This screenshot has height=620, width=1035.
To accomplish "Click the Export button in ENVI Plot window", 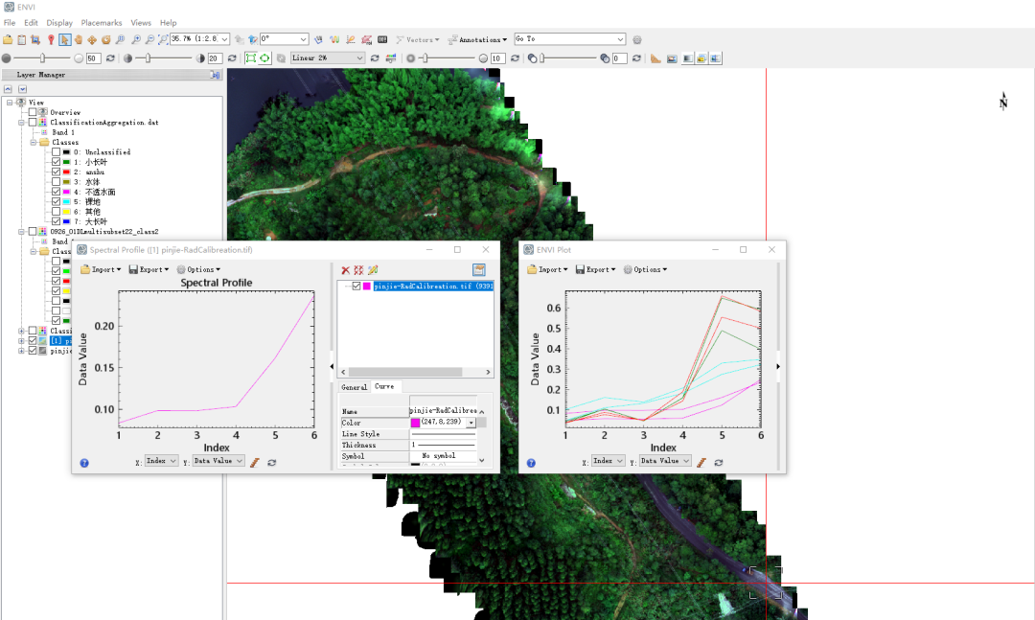I will [594, 269].
